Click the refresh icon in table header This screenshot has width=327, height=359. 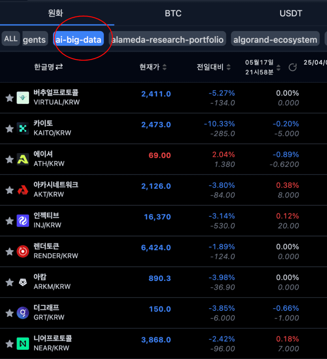[x=293, y=67]
